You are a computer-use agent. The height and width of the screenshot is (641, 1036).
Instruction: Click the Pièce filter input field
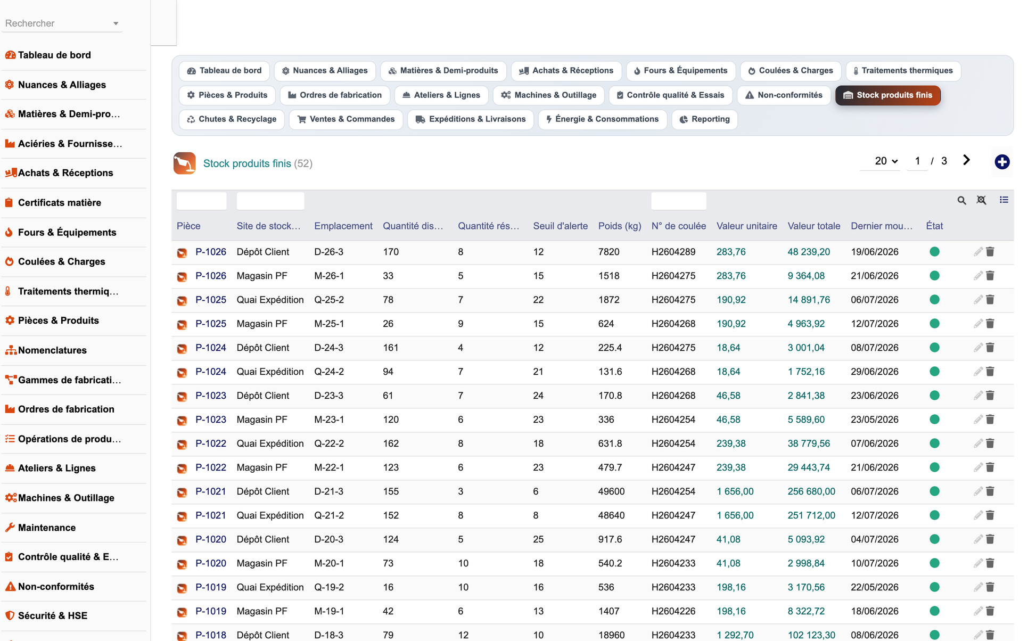click(x=202, y=201)
